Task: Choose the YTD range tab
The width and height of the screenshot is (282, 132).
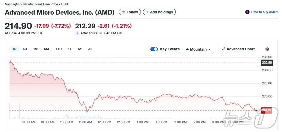Action: tap(58, 49)
